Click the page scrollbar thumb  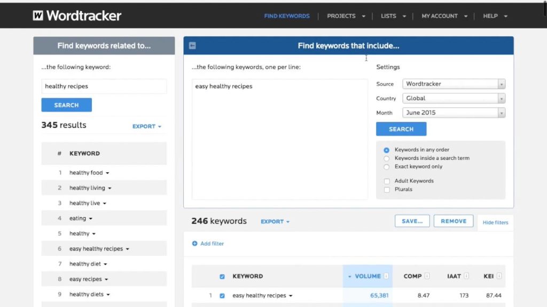[x=544, y=7]
